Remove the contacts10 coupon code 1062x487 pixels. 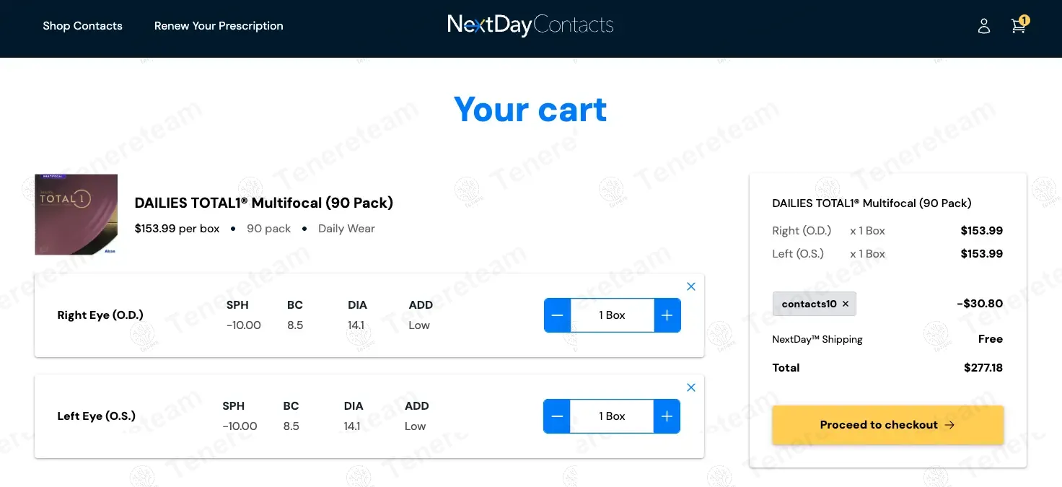846,304
